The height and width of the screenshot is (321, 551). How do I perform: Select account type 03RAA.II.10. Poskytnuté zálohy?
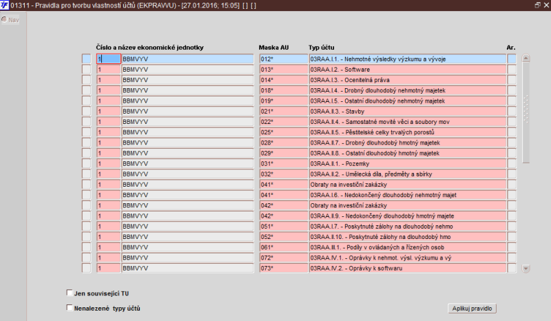(408, 237)
